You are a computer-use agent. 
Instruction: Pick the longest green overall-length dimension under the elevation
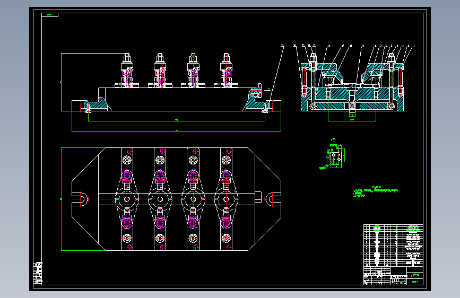pos(176,131)
